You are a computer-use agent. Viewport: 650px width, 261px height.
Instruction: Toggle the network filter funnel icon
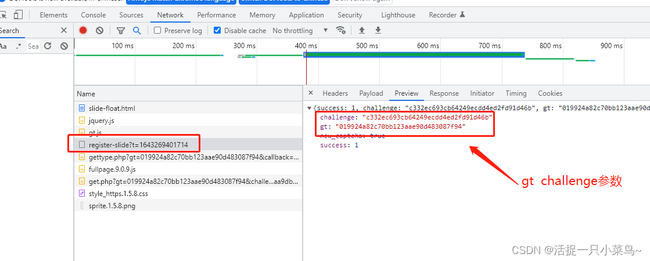click(x=121, y=30)
